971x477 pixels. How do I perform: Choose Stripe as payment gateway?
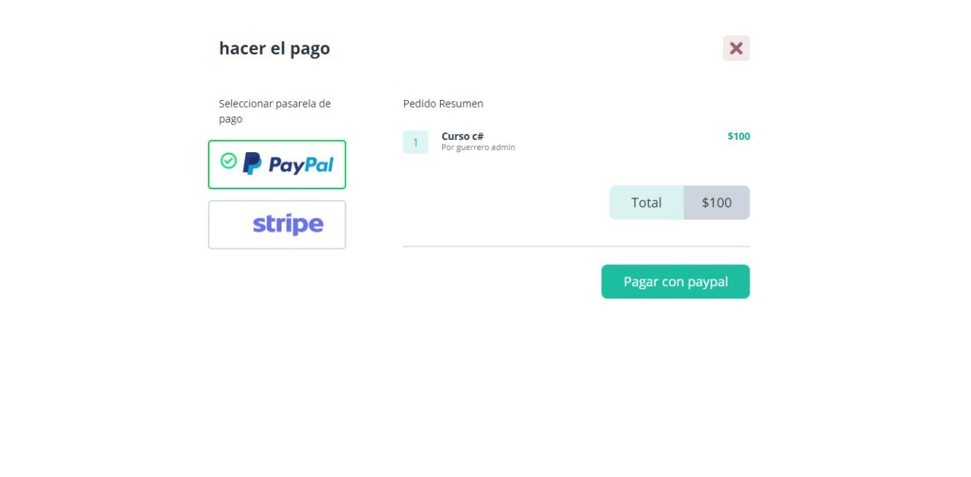click(x=277, y=225)
